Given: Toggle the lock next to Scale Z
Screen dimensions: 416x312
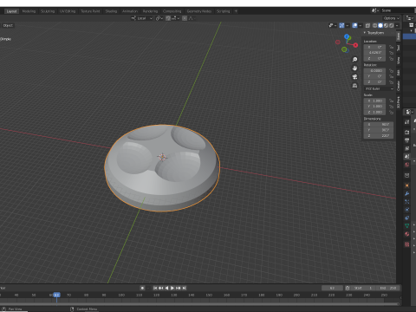Looking at the screenshot, I should [391, 112].
